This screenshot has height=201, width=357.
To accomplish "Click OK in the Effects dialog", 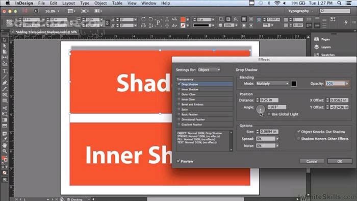I will click(x=340, y=161).
